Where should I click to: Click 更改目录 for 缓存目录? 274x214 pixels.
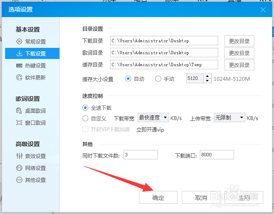click(x=239, y=65)
